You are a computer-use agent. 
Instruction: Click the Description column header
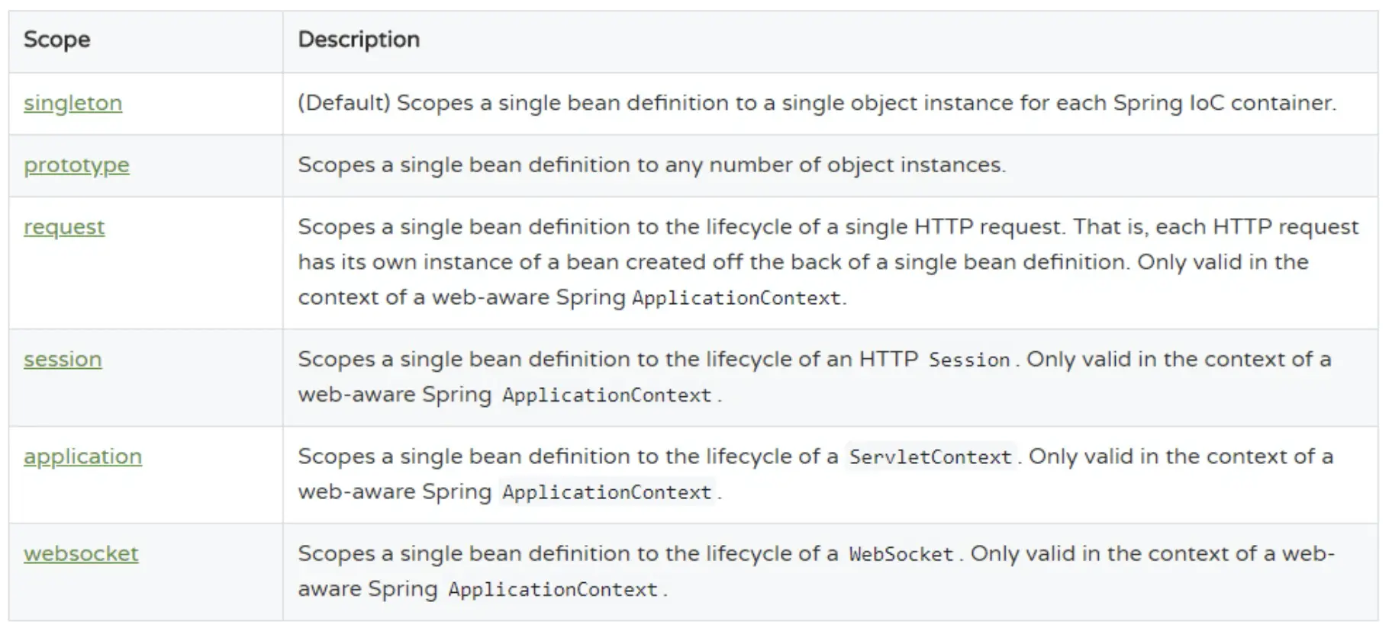[x=359, y=40]
